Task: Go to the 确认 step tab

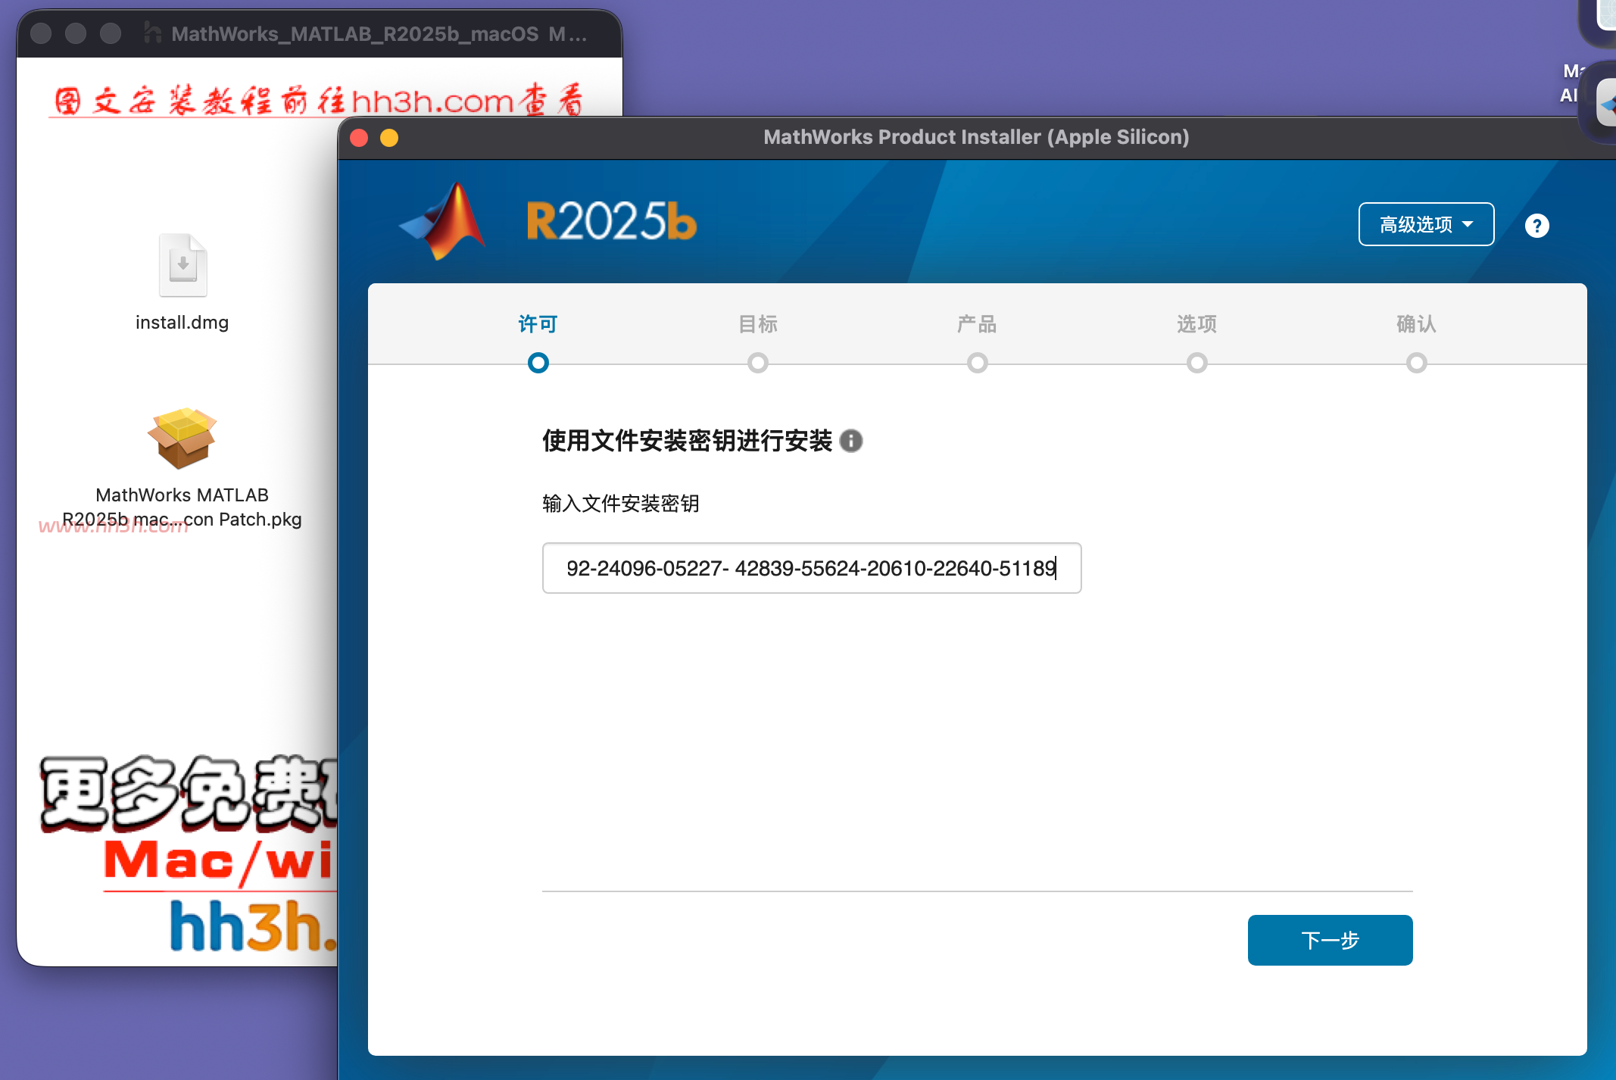Action: pos(1416,324)
